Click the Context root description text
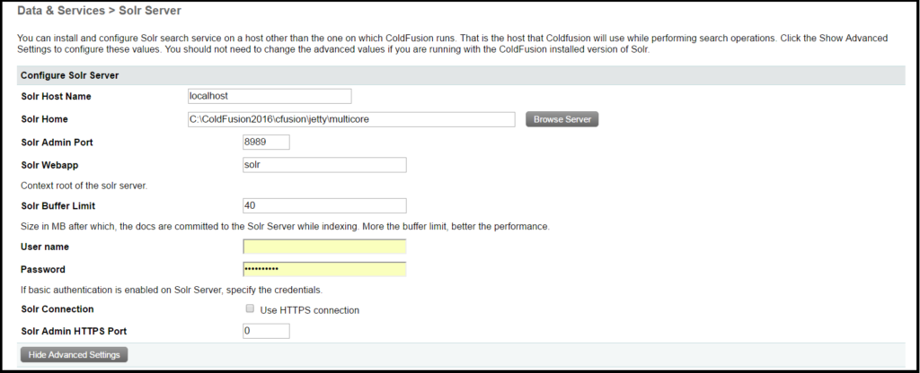Viewport: 920px width, 373px height. point(84,186)
